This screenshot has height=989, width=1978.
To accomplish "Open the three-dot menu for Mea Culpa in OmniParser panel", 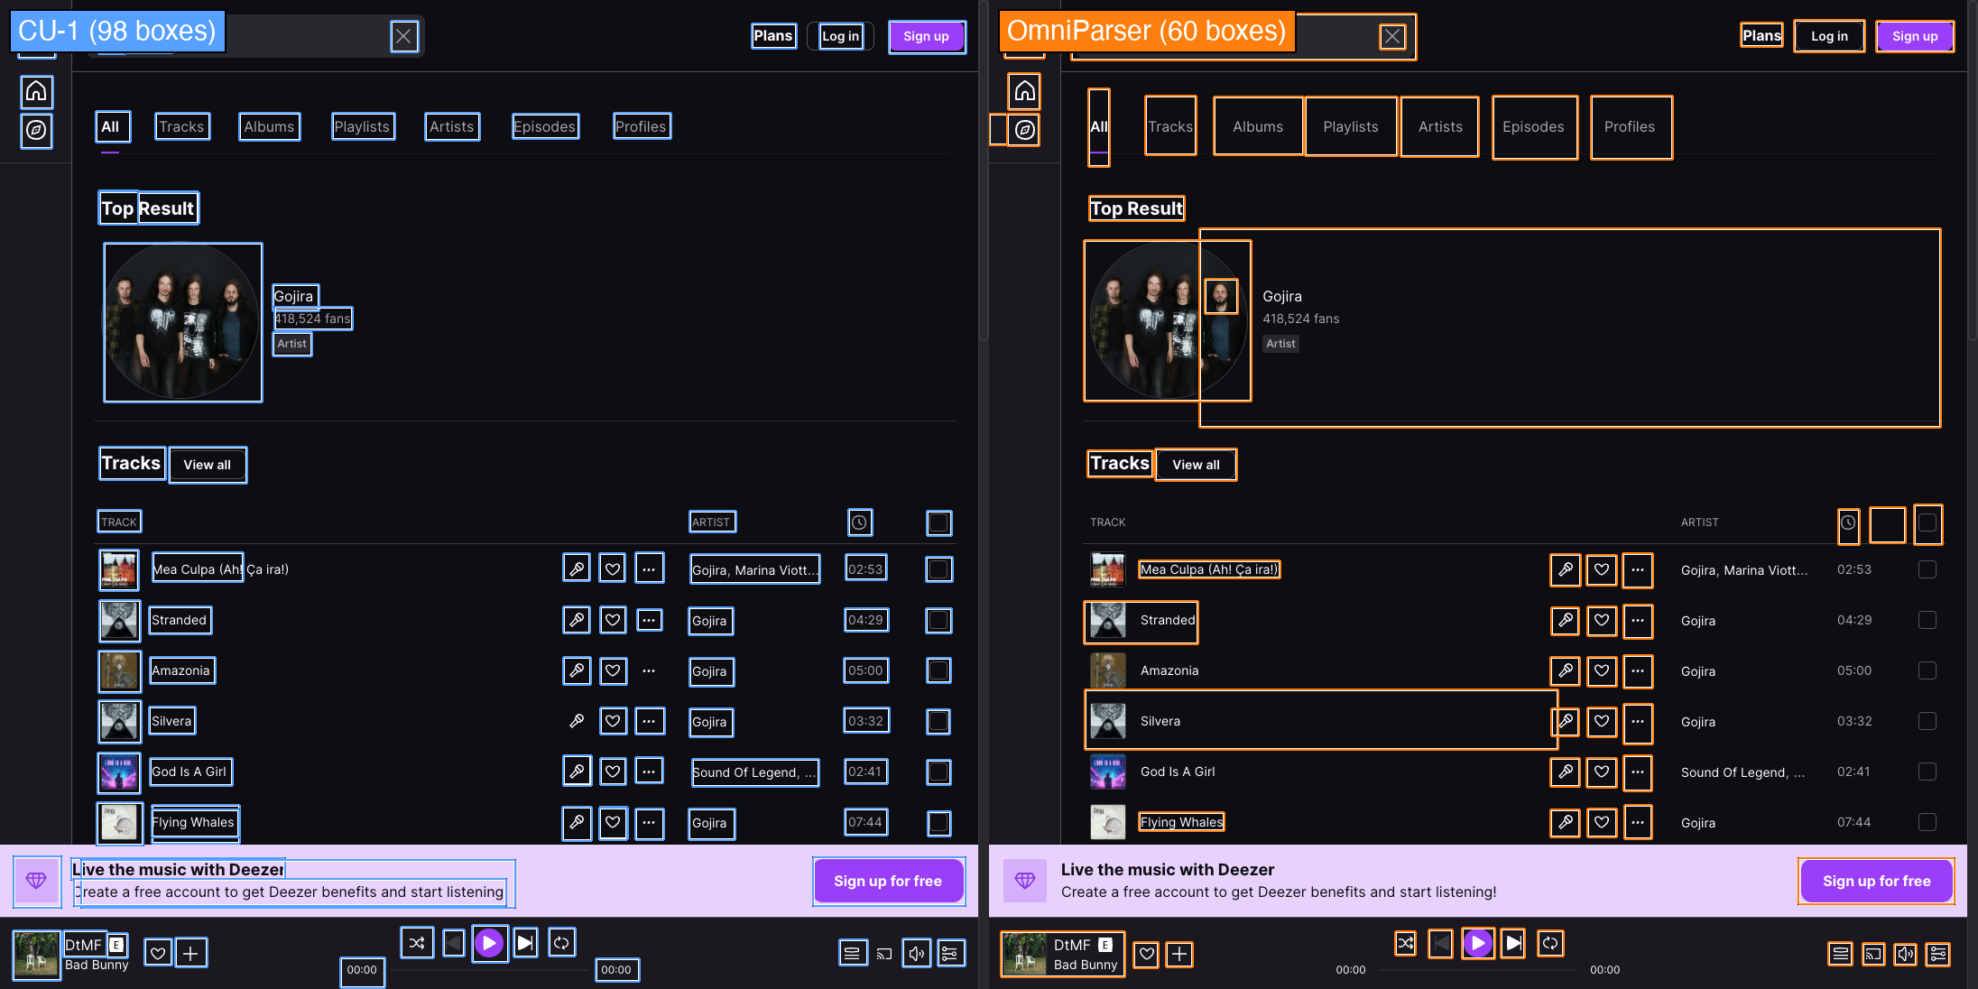I will [1638, 569].
